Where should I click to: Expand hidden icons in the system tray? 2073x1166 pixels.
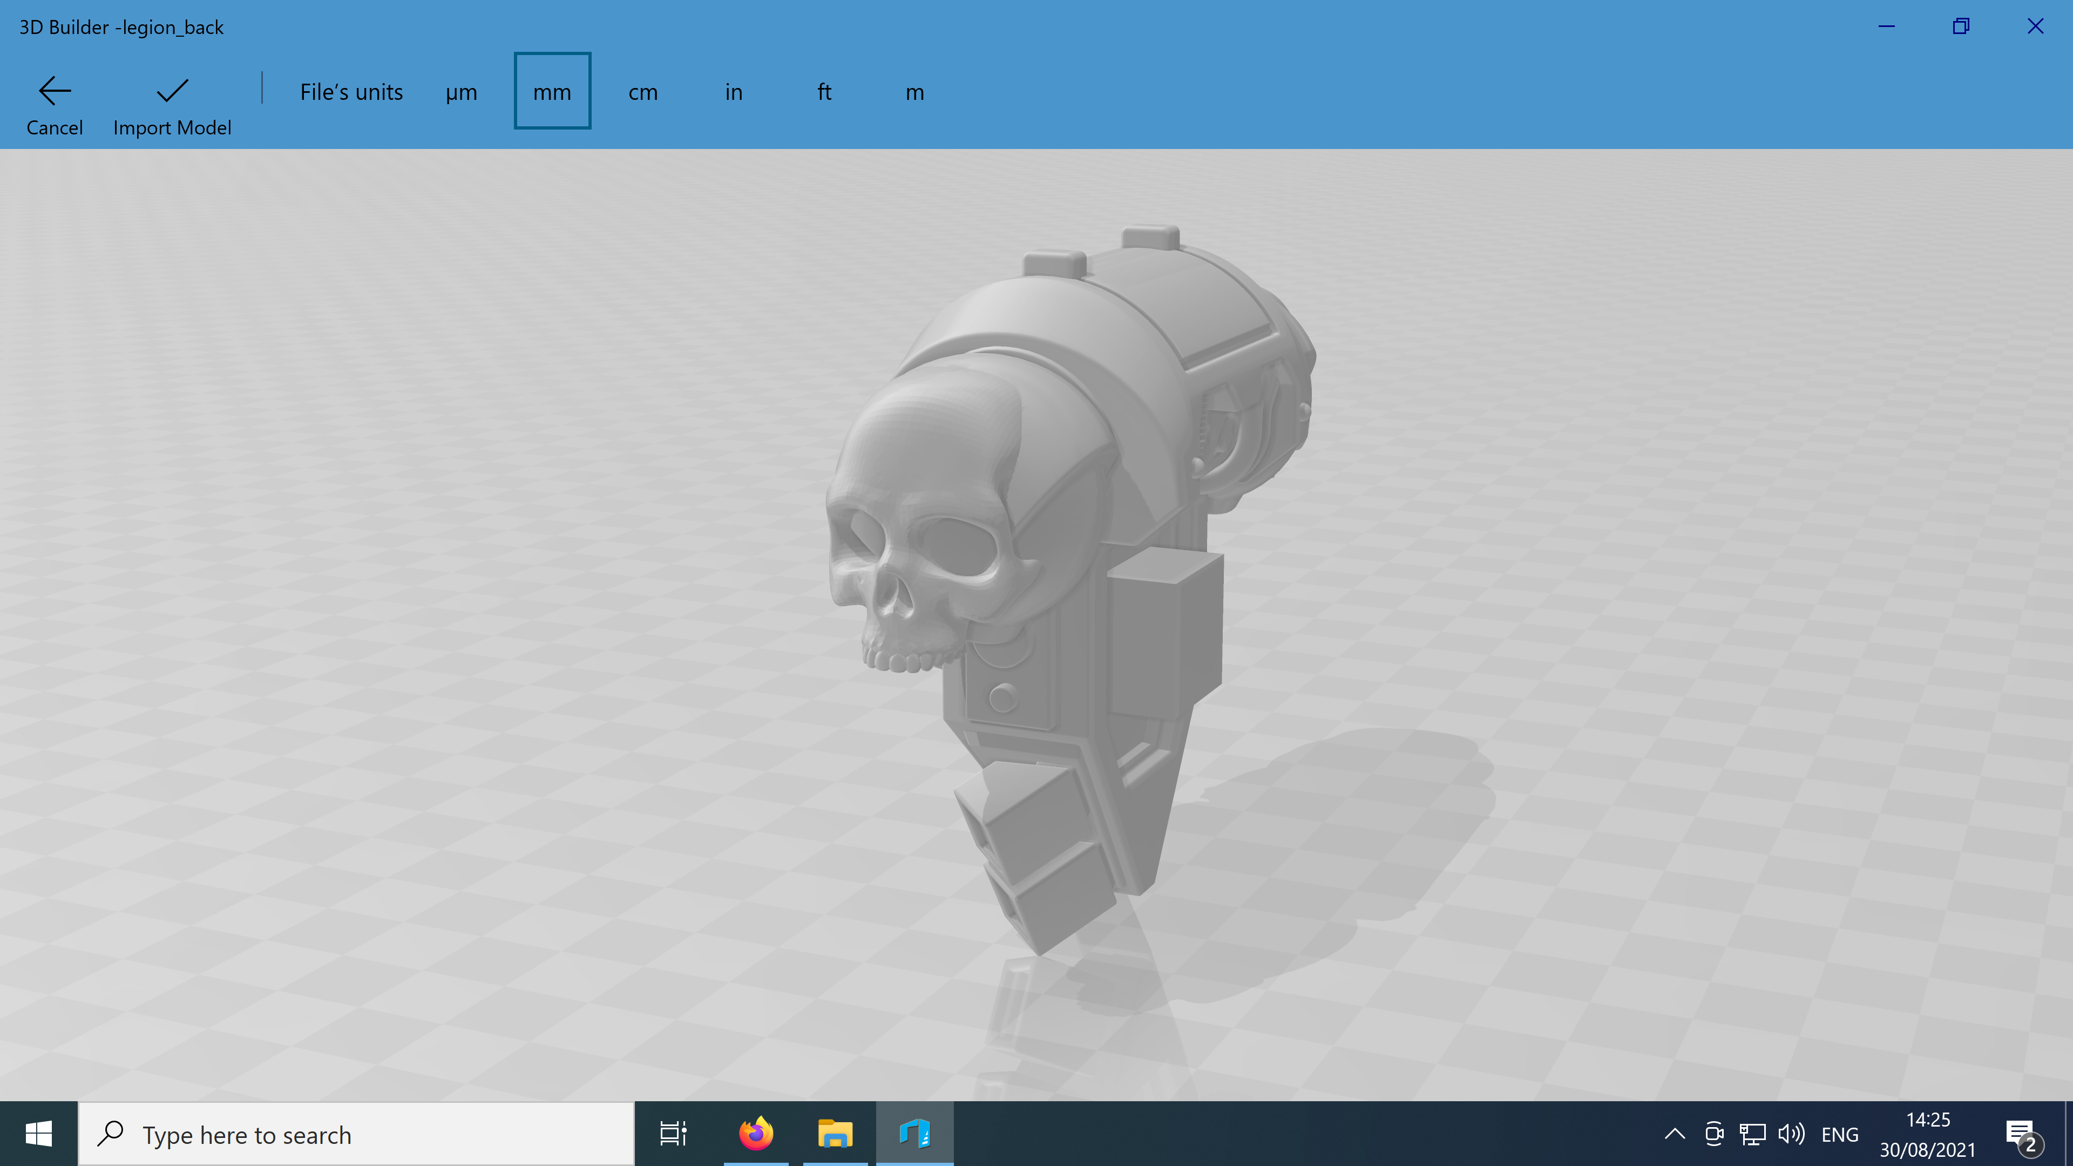tap(1675, 1133)
